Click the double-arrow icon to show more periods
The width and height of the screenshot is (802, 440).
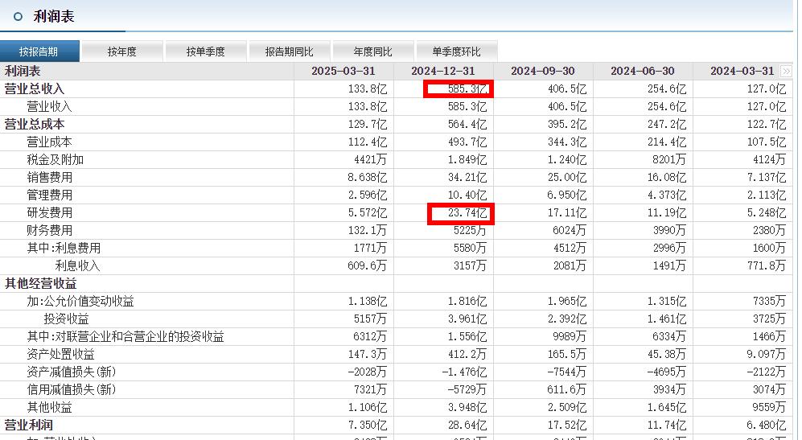point(786,71)
